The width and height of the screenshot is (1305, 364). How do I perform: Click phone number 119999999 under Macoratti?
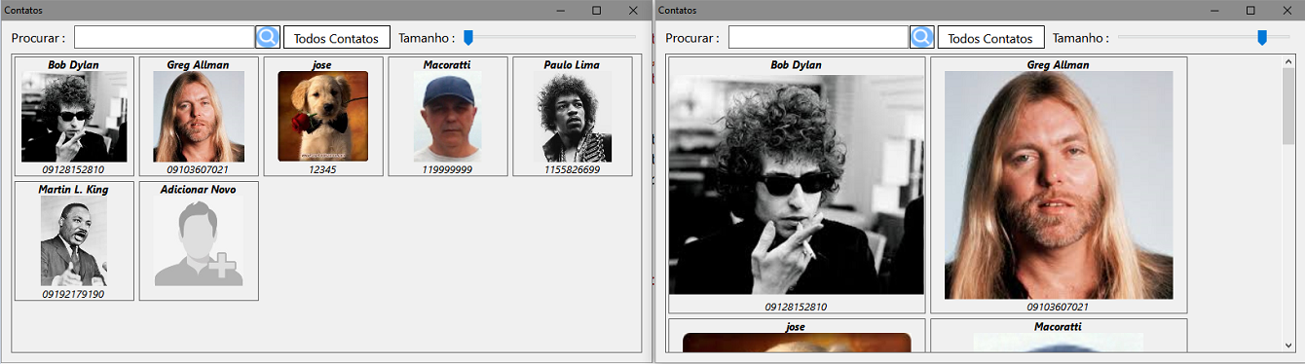point(448,169)
